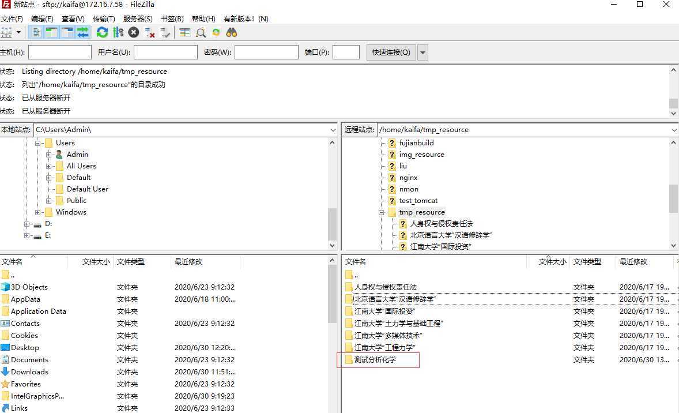Toggle directory comparison icon
Viewport: 679px width, 413px height.
click(x=201, y=32)
